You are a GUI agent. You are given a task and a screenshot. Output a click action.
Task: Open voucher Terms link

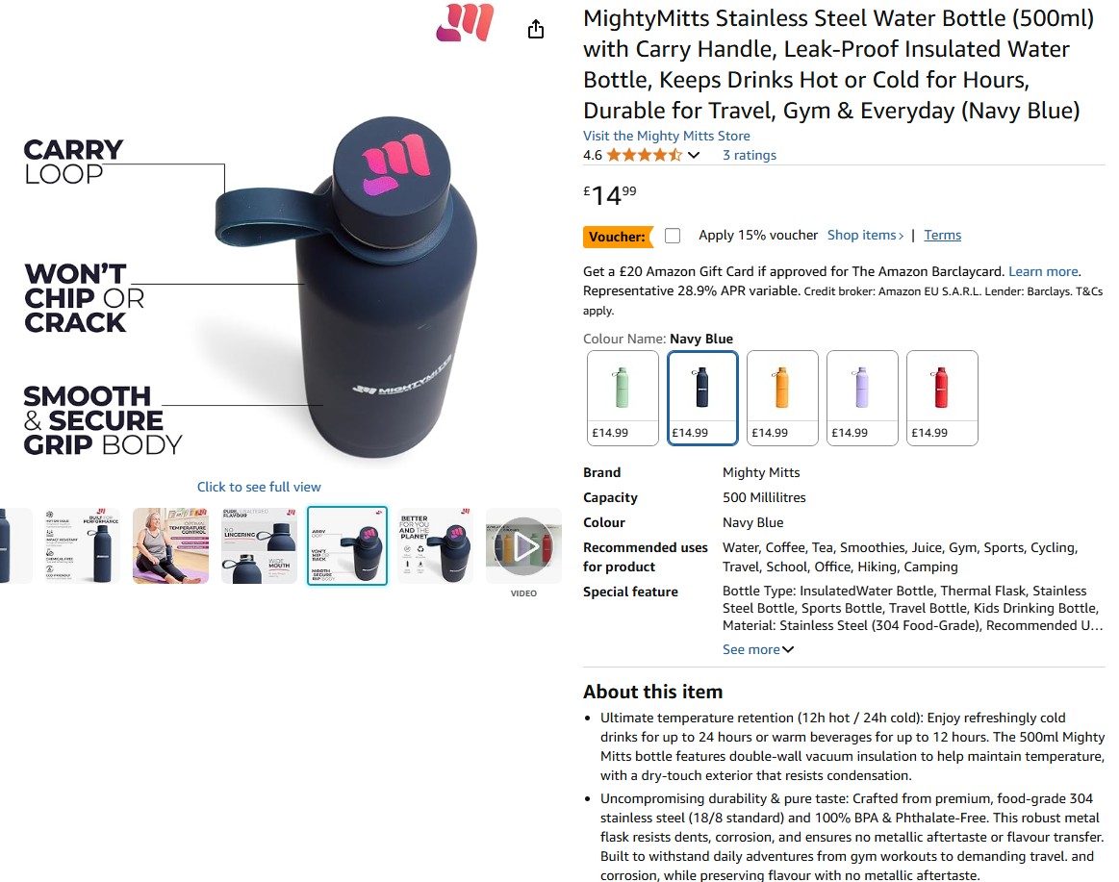(942, 235)
